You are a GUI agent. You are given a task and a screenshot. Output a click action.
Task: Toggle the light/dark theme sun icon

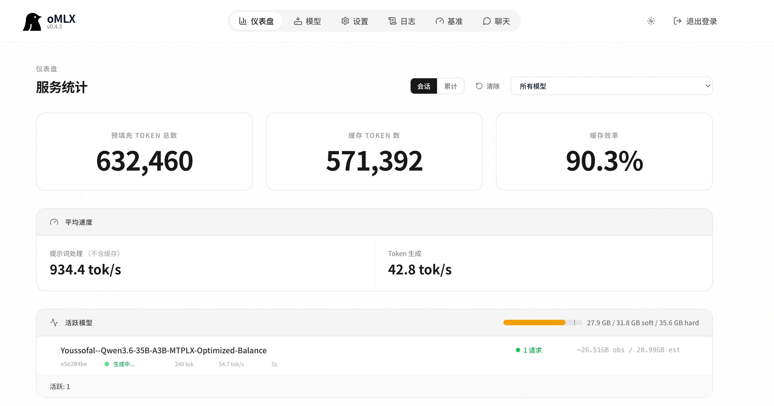[x=651, y=21]
